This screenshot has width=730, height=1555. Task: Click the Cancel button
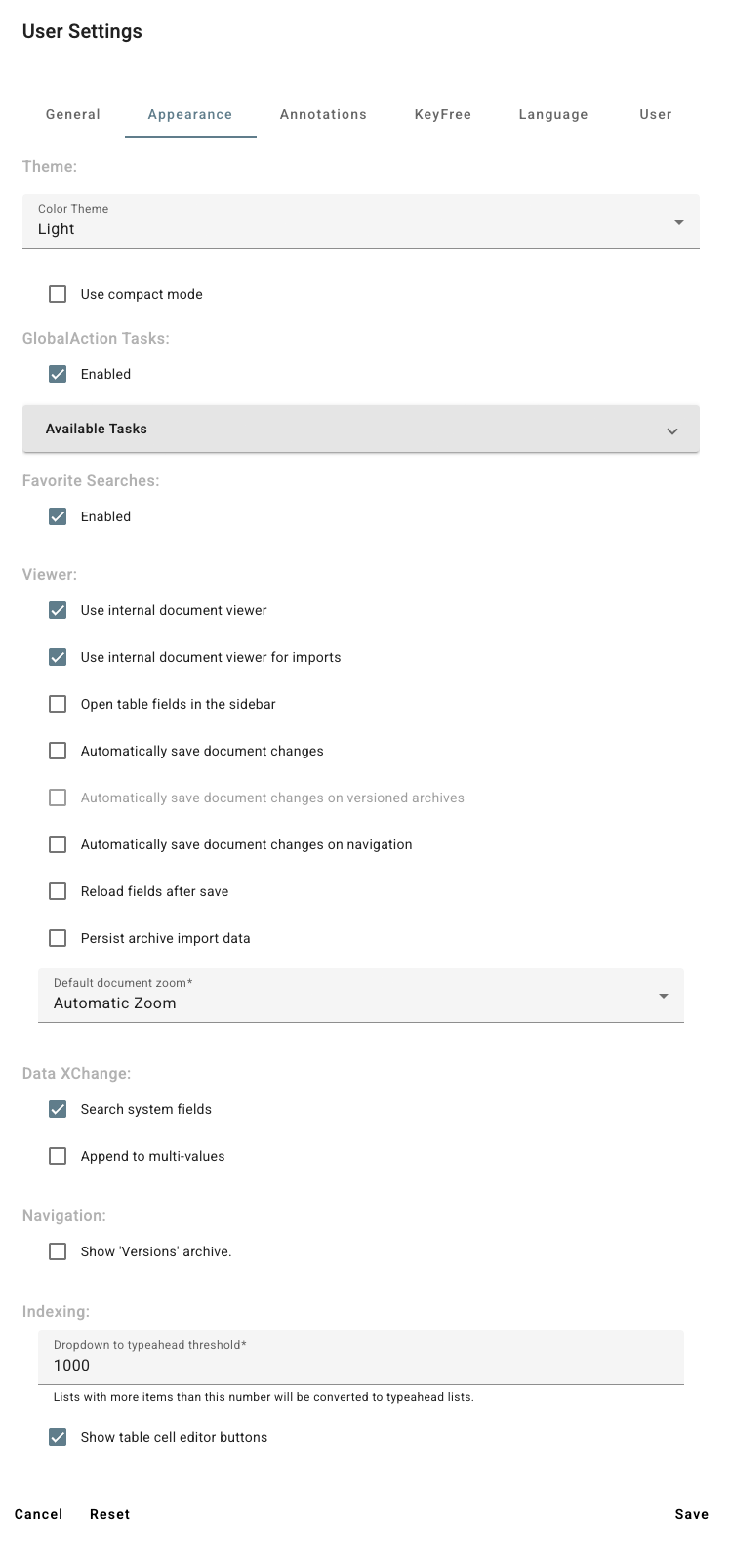[39, 1514]
